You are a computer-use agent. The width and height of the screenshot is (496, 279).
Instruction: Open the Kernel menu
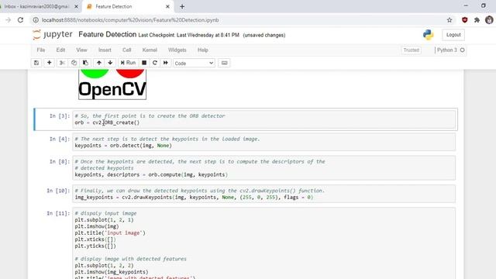point(150,50)
